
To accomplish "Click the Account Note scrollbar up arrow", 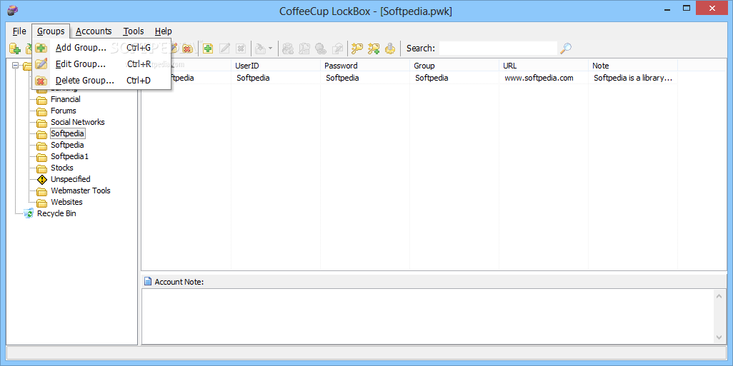I will click(719, 295).
